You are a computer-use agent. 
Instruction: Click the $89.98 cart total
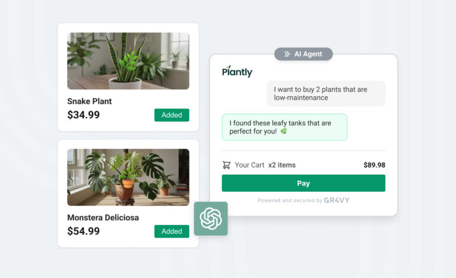click(374, 165)
